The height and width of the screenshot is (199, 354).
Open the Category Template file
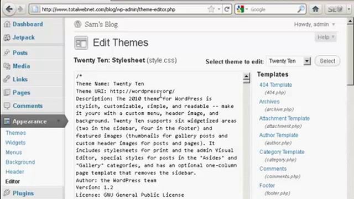point(282,152)
